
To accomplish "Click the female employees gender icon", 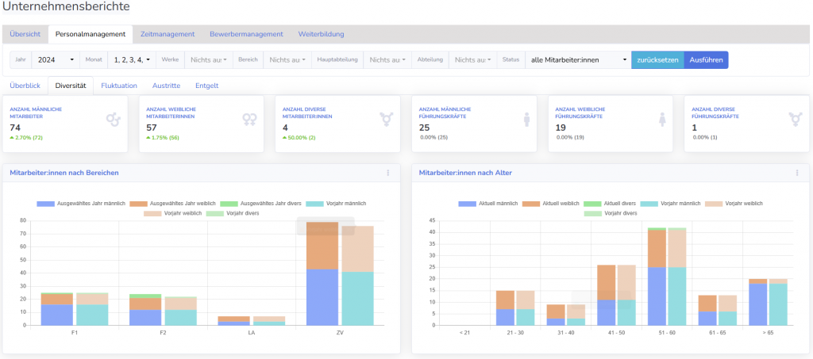I will click(x=249, y=119).
